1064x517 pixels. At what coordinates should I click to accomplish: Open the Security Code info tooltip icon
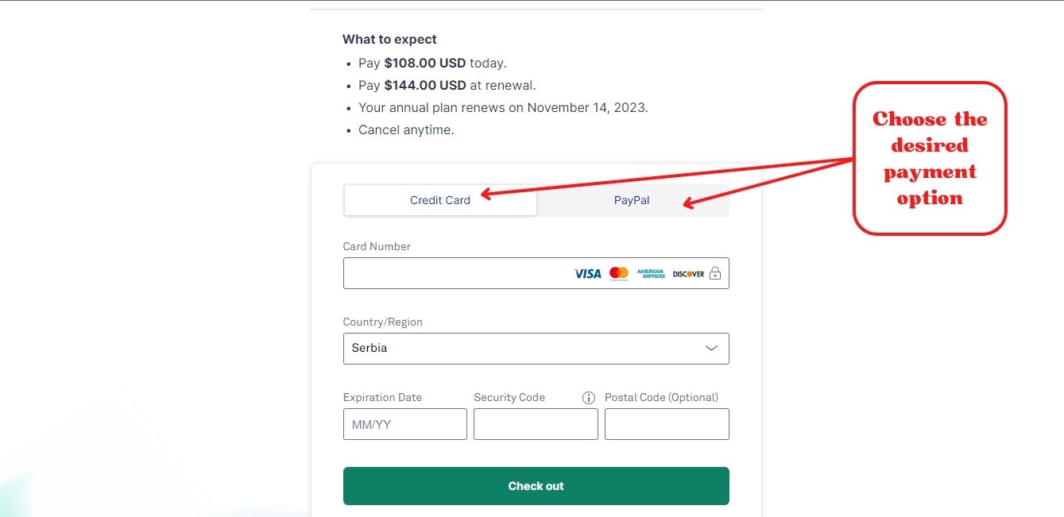(x=589, y=398)
